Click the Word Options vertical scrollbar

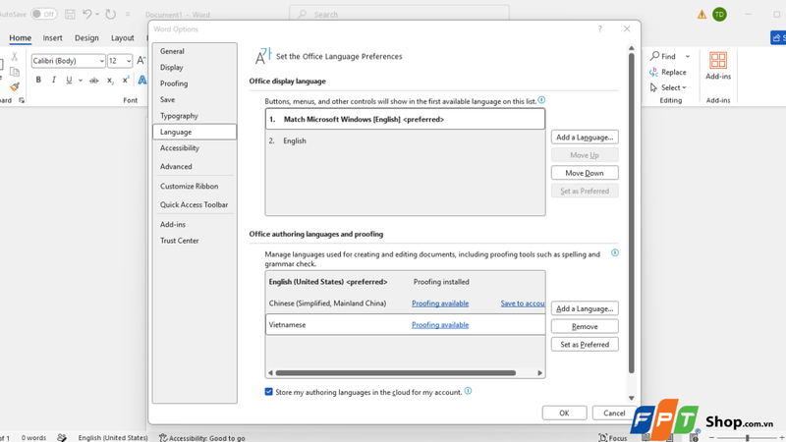(631, 213)
